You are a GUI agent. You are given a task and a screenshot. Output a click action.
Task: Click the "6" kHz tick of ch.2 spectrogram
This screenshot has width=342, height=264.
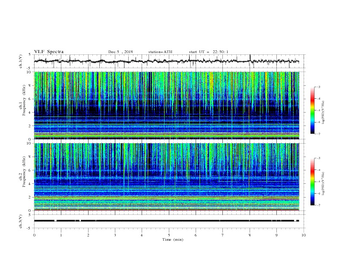30,170
